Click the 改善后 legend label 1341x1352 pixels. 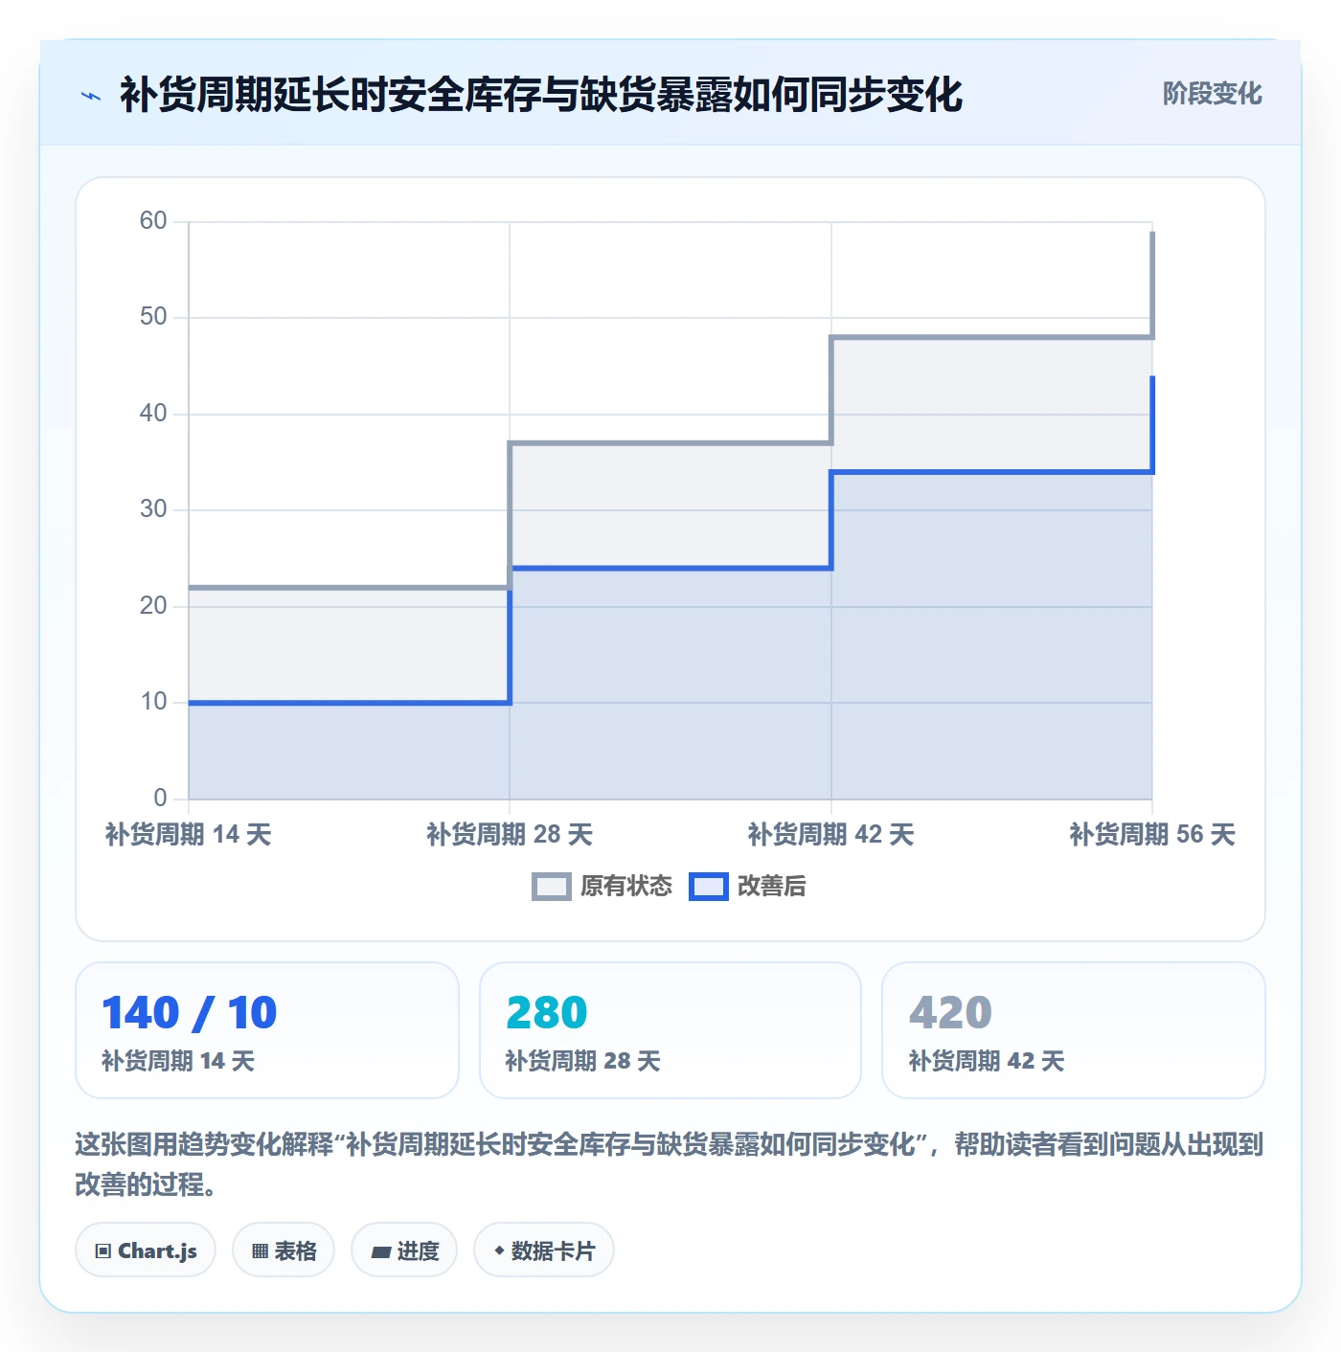(x=772, y=887)
